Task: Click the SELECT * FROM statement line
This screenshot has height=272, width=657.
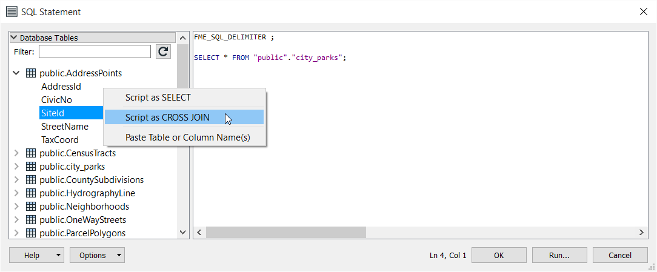Action: [270, 58]
